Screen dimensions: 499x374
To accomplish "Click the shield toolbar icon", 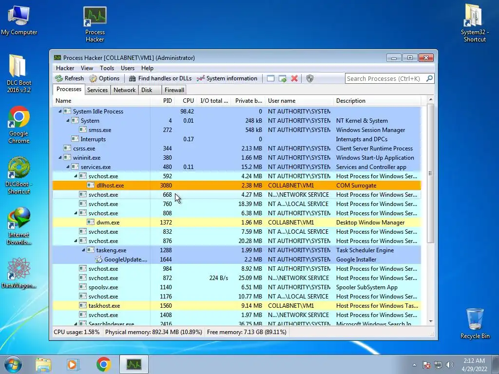I will click(309, 78).
